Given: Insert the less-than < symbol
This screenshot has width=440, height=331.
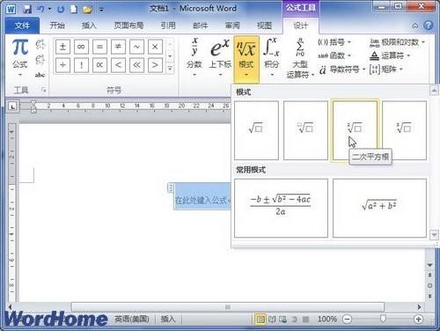Looking at the screenshot, I should pos(118,65).
